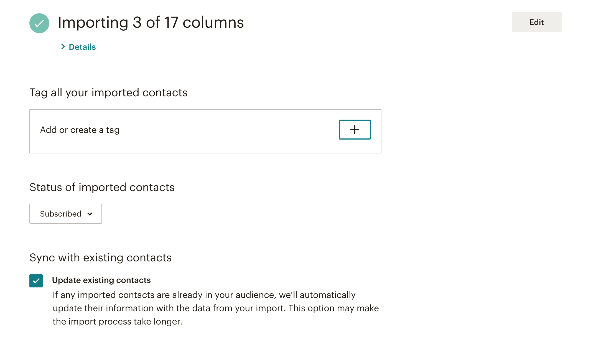Click the update contacts description paragraph
This screenshot has width=591, height=350.
point(216,308)
